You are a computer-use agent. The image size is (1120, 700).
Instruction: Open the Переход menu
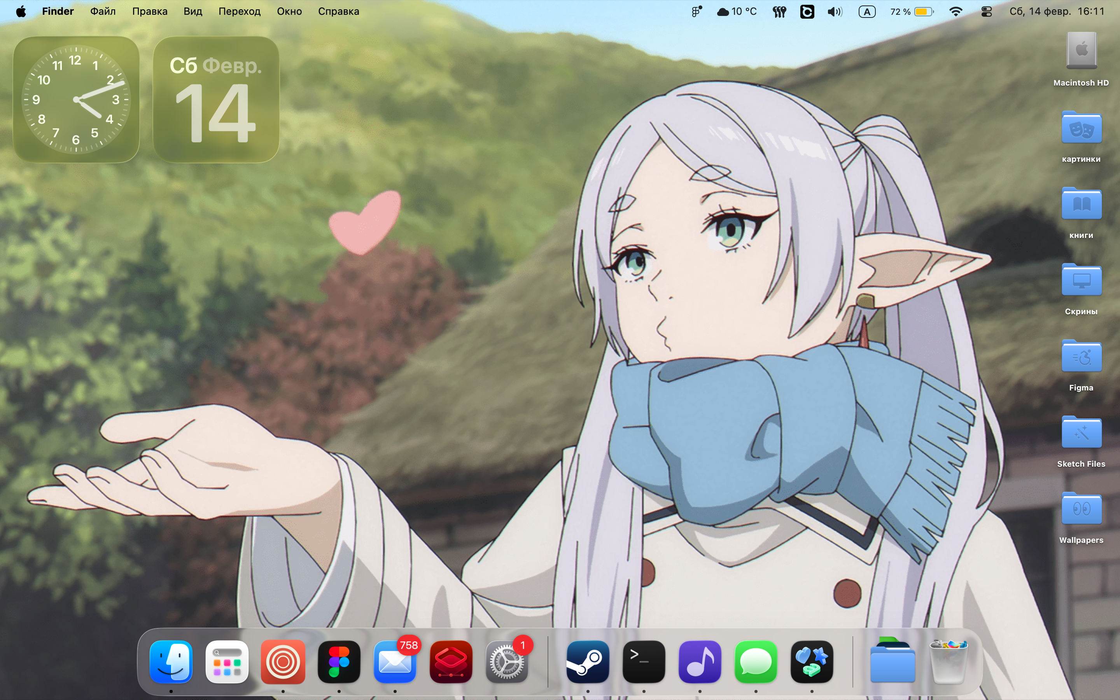tap(239, 12)
